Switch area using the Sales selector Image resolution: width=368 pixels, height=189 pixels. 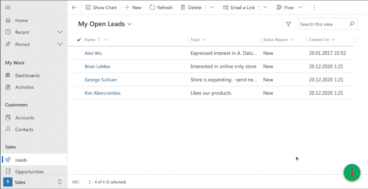coord(33,182)
